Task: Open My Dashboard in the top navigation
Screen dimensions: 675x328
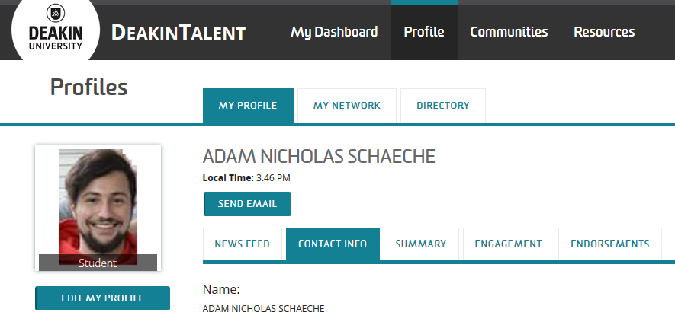Action: click(x=334, y=32)
